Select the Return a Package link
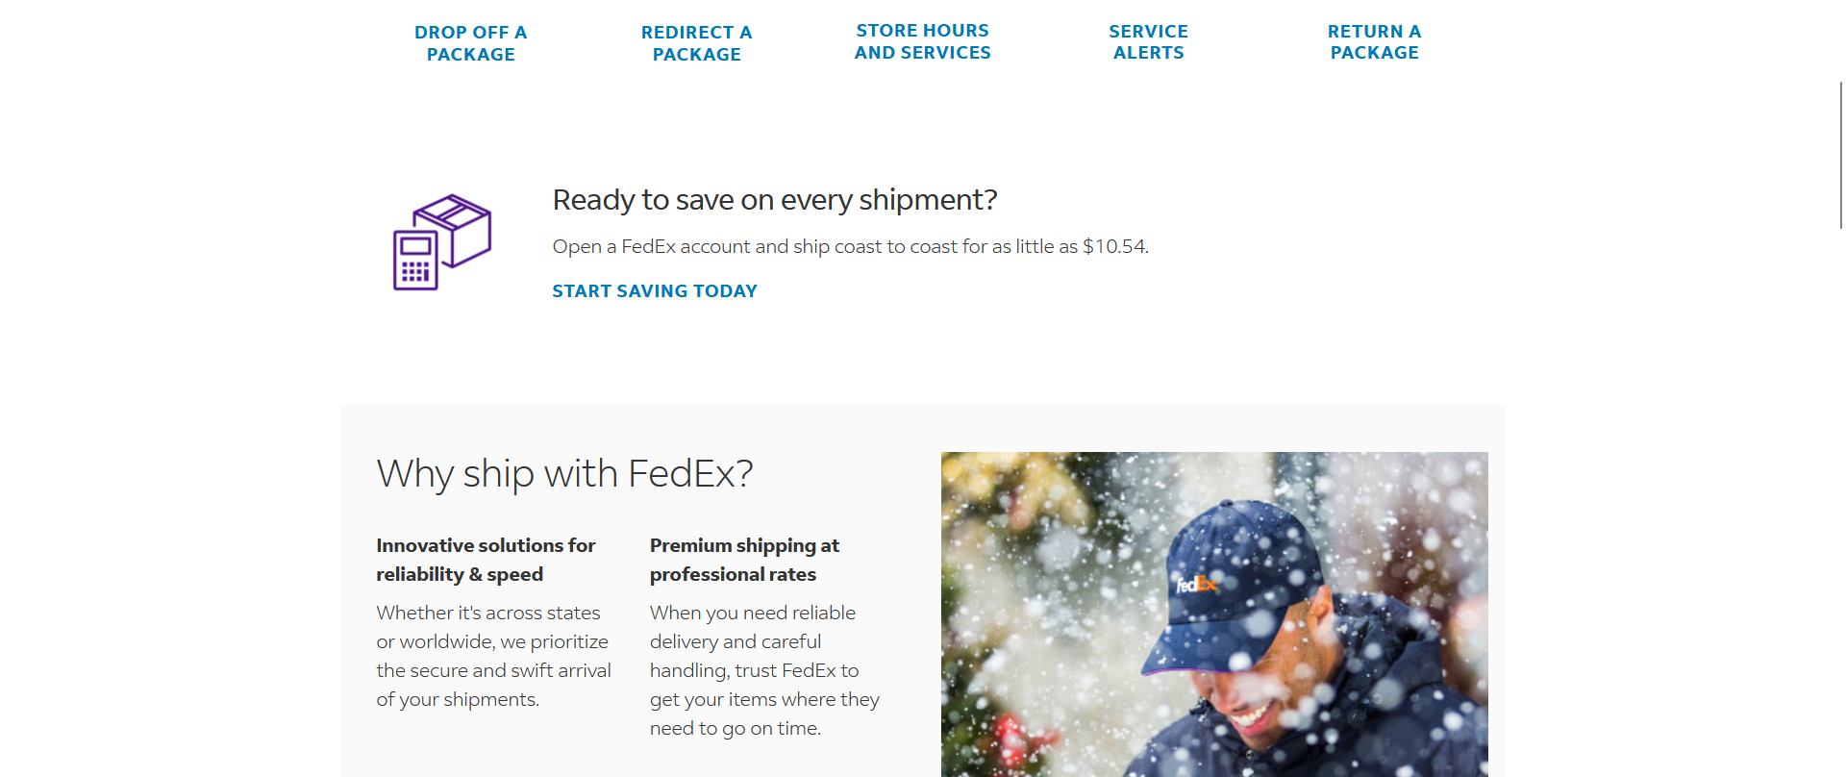1846x777 pixels. [x=1374, y=42]
